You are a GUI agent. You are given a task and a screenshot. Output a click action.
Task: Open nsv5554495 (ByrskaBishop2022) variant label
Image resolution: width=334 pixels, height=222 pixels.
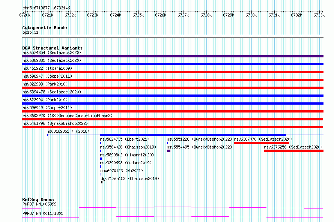[199, 147]
